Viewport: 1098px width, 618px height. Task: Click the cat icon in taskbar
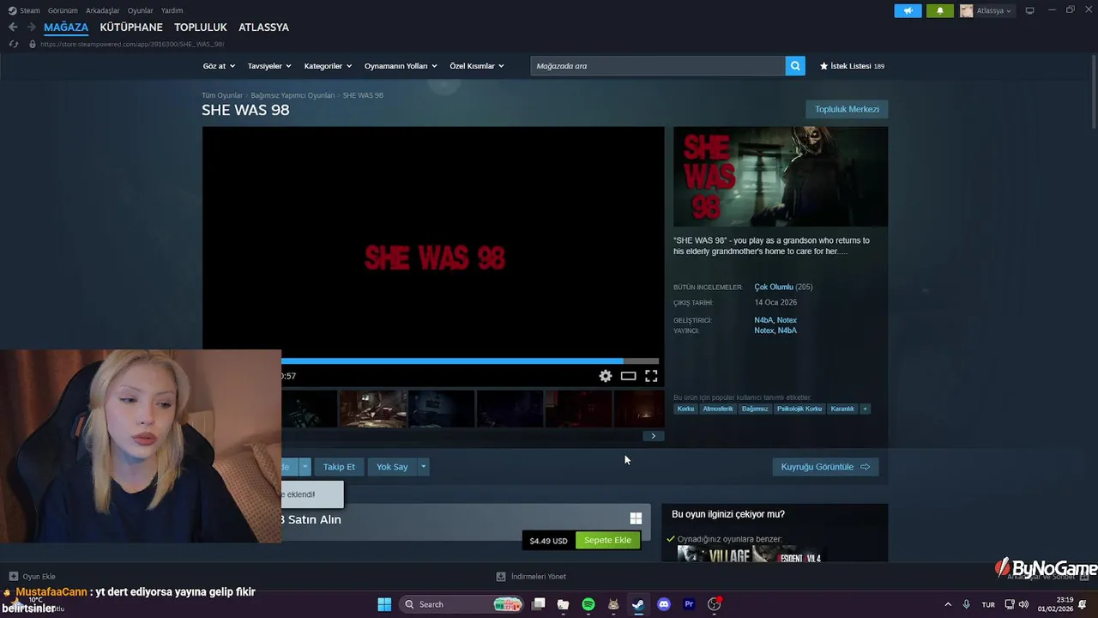point(613,604)
